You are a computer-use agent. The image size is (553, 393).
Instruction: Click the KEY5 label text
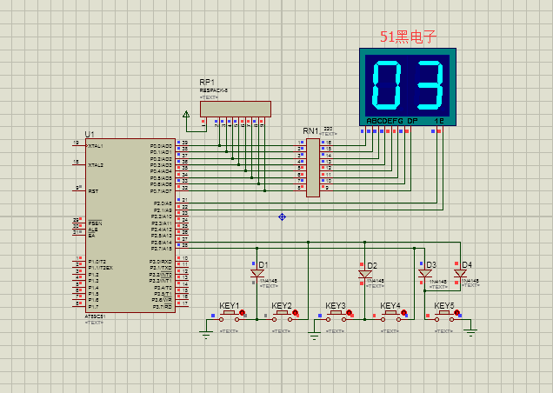click(444, 305)
